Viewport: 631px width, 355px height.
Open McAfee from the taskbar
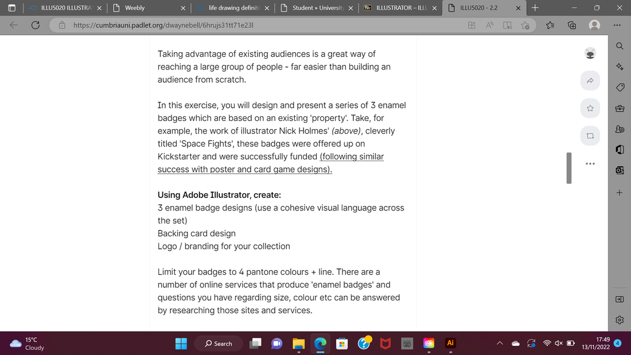coord(385,344)
